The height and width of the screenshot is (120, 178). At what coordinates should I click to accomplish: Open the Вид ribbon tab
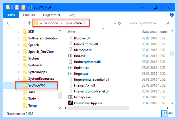[71, 15]
